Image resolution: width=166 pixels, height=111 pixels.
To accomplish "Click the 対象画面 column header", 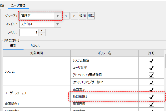I will click(x=37, y=53).
